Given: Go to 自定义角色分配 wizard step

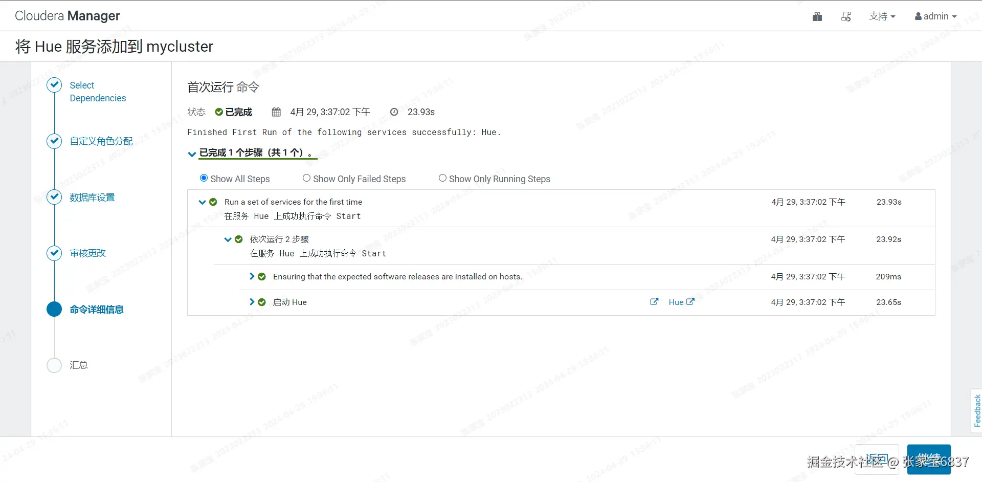Looking at the screenshot, I should 101,141.
